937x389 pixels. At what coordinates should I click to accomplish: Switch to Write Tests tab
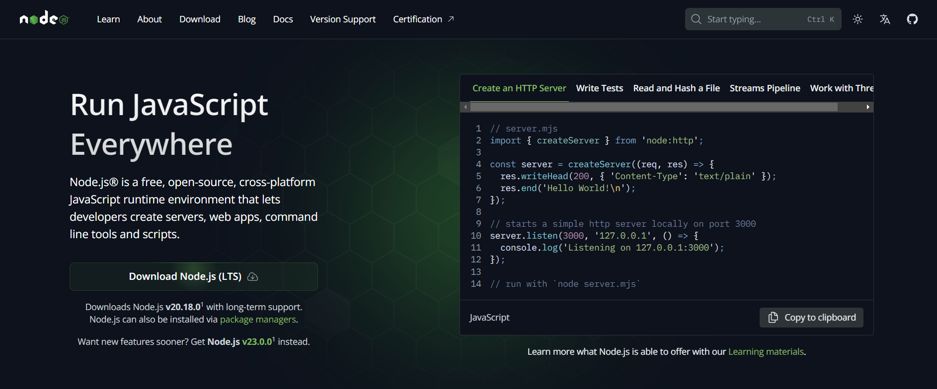pyautogui.click(x=599, y=88)
